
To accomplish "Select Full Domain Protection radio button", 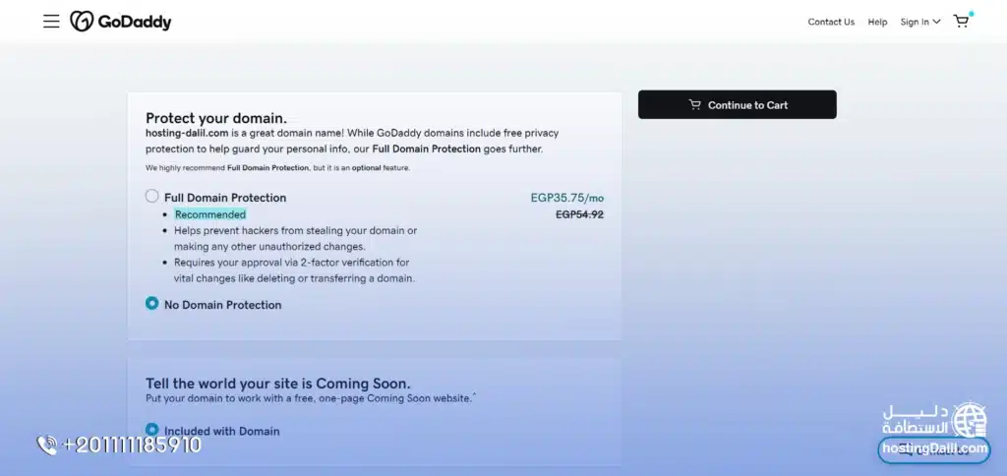I will coord(151,197).
